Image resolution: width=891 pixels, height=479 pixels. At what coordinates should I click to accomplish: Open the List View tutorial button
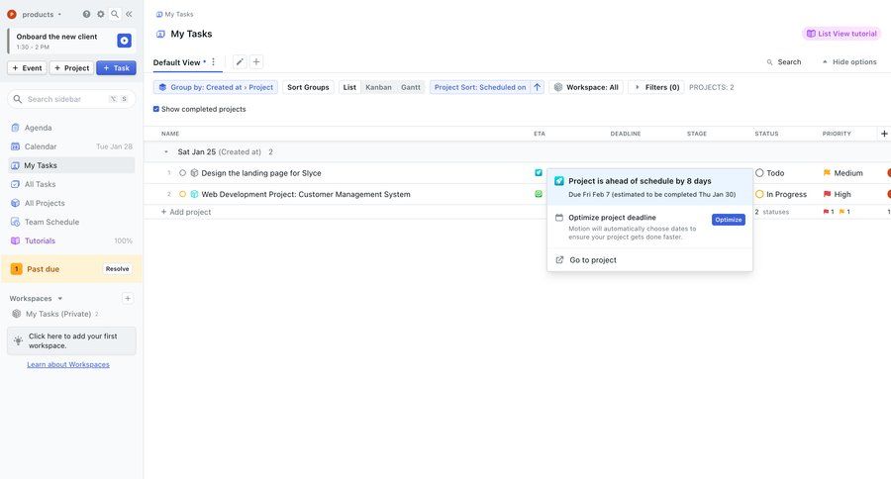click(841, 34)
